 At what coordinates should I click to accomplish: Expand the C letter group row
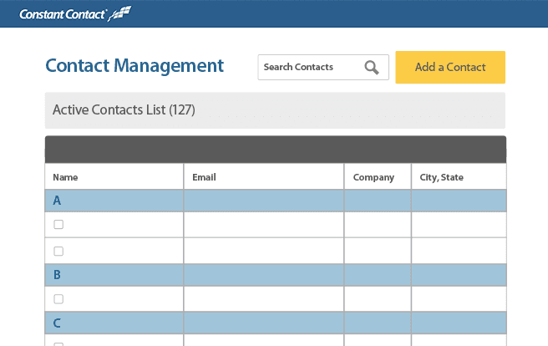(57, 323)
